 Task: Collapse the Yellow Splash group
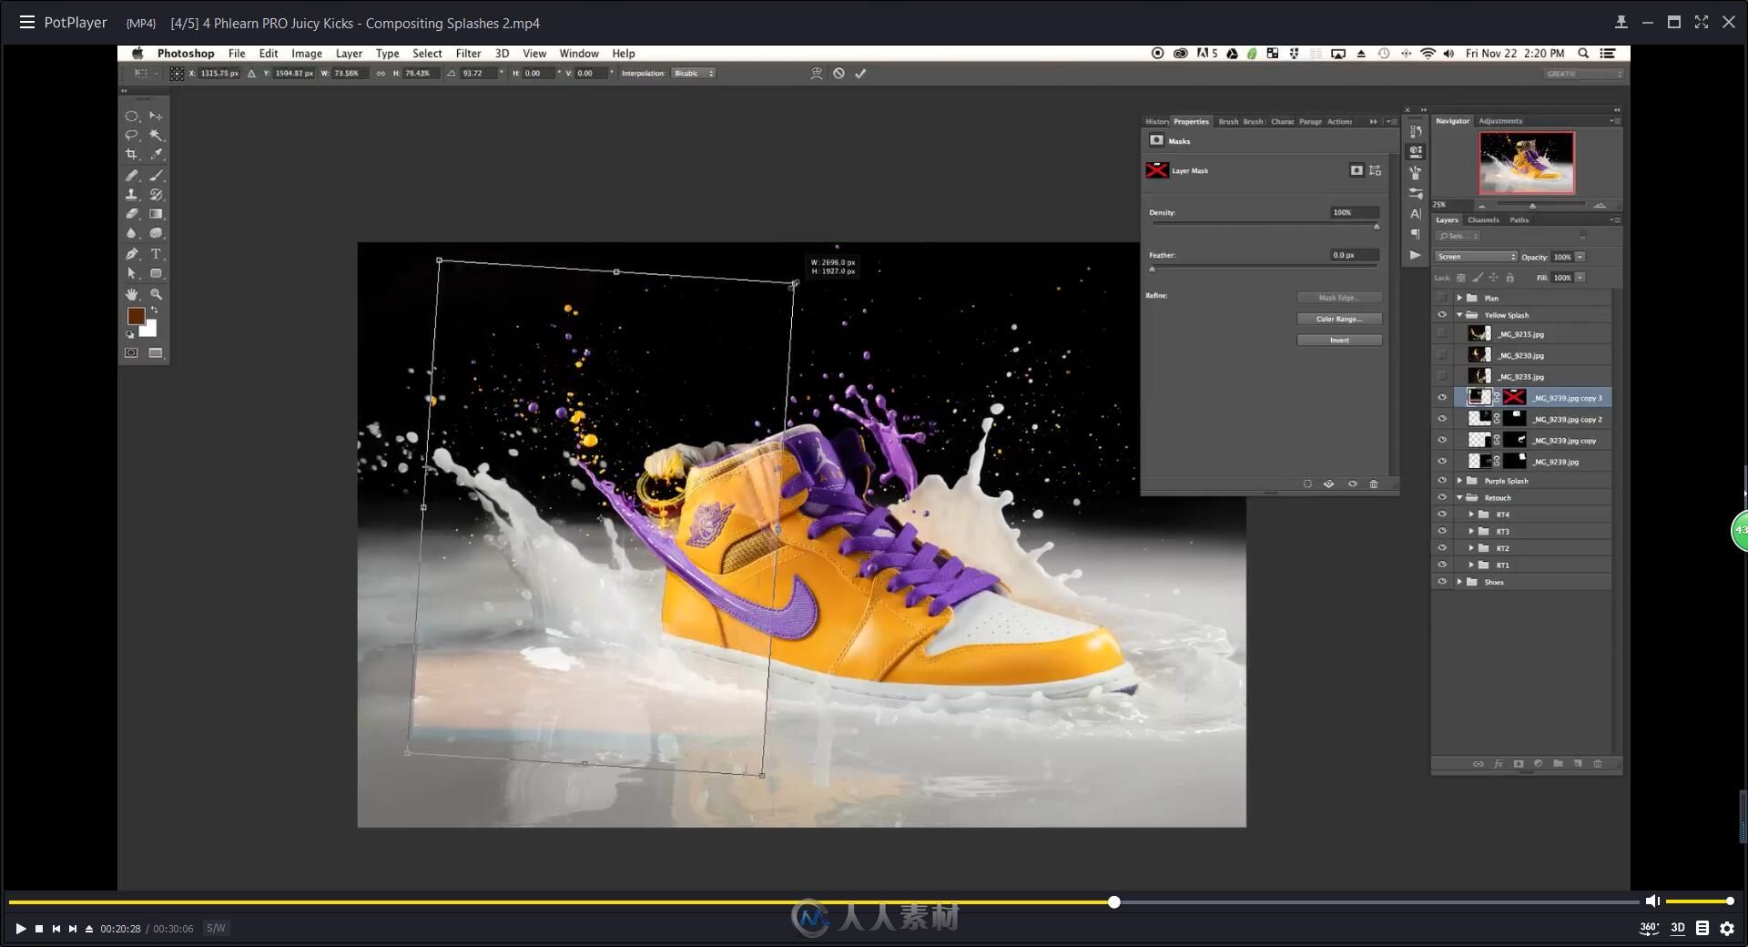[x=1459, y=315]
